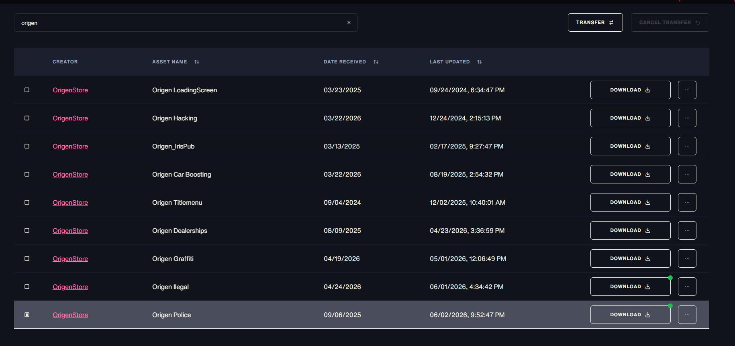Open more options for Origen Ilegal

point(687,287)
